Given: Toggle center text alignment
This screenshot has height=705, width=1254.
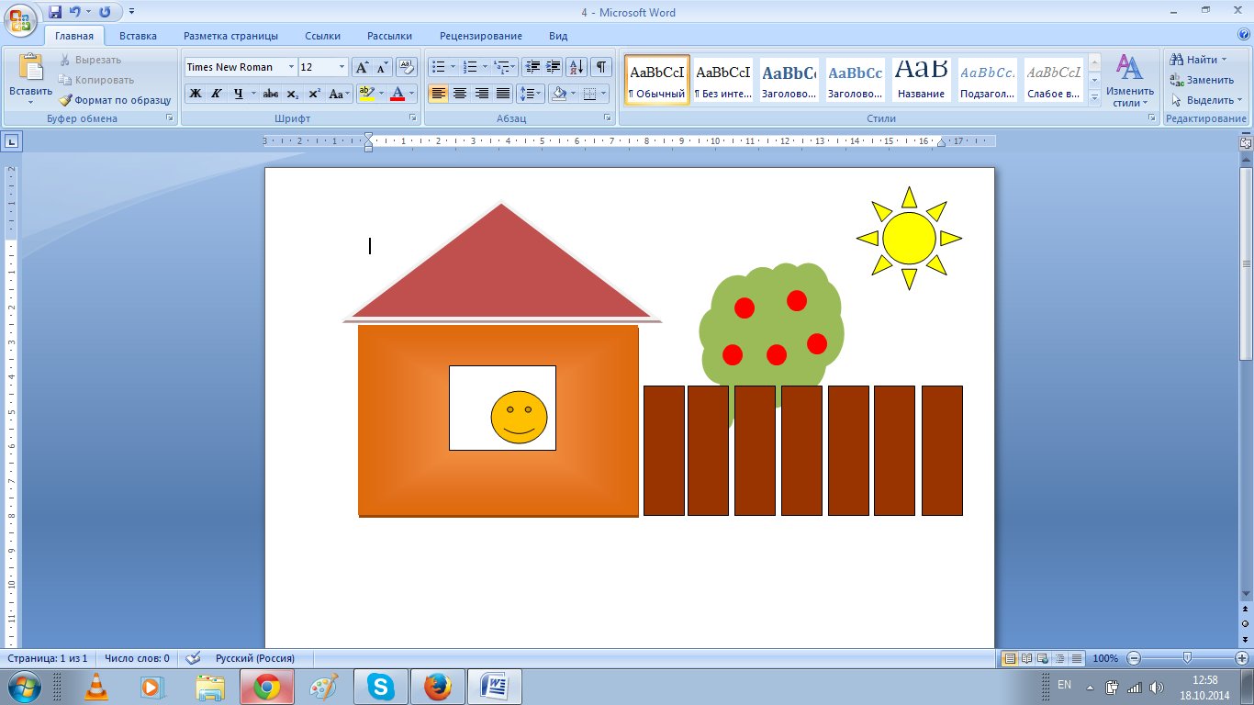Looking at the screenshot, I should click(x=460, y=94).
